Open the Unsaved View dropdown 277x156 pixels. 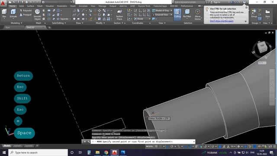click(162, 15)
